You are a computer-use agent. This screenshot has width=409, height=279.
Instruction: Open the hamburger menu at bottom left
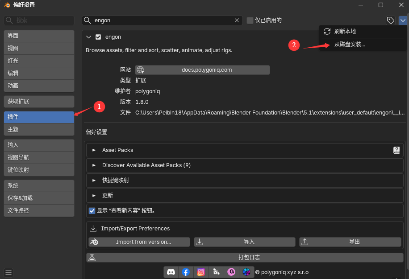(x=8, y=272)
